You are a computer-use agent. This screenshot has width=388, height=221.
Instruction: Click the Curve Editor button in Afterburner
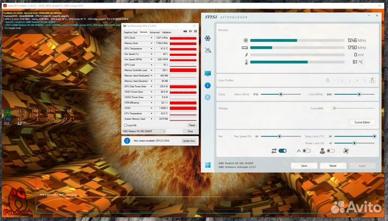tap(362, 122)
